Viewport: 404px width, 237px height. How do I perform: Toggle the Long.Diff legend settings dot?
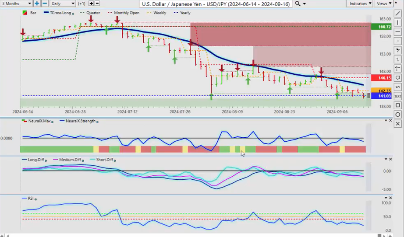coord(46,160)
